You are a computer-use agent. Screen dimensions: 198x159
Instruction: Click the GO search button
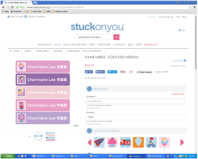[116, 37]
